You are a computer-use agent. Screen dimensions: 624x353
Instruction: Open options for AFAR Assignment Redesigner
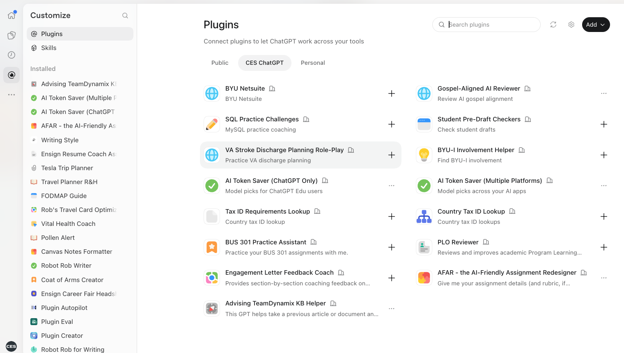(x=604, y=278)
